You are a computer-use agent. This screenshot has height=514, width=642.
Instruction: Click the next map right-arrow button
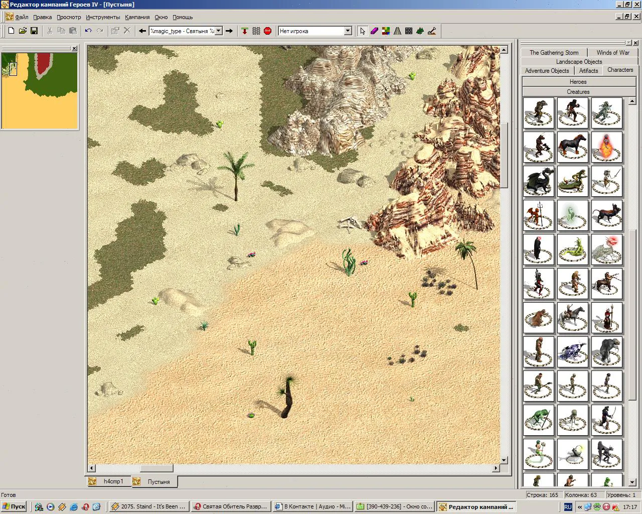tap(229, 31)
